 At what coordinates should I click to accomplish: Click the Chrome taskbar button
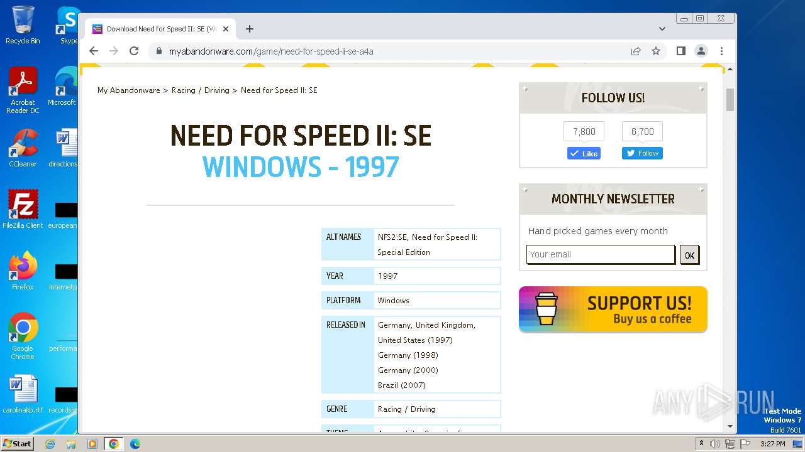[x=114, y=444]
